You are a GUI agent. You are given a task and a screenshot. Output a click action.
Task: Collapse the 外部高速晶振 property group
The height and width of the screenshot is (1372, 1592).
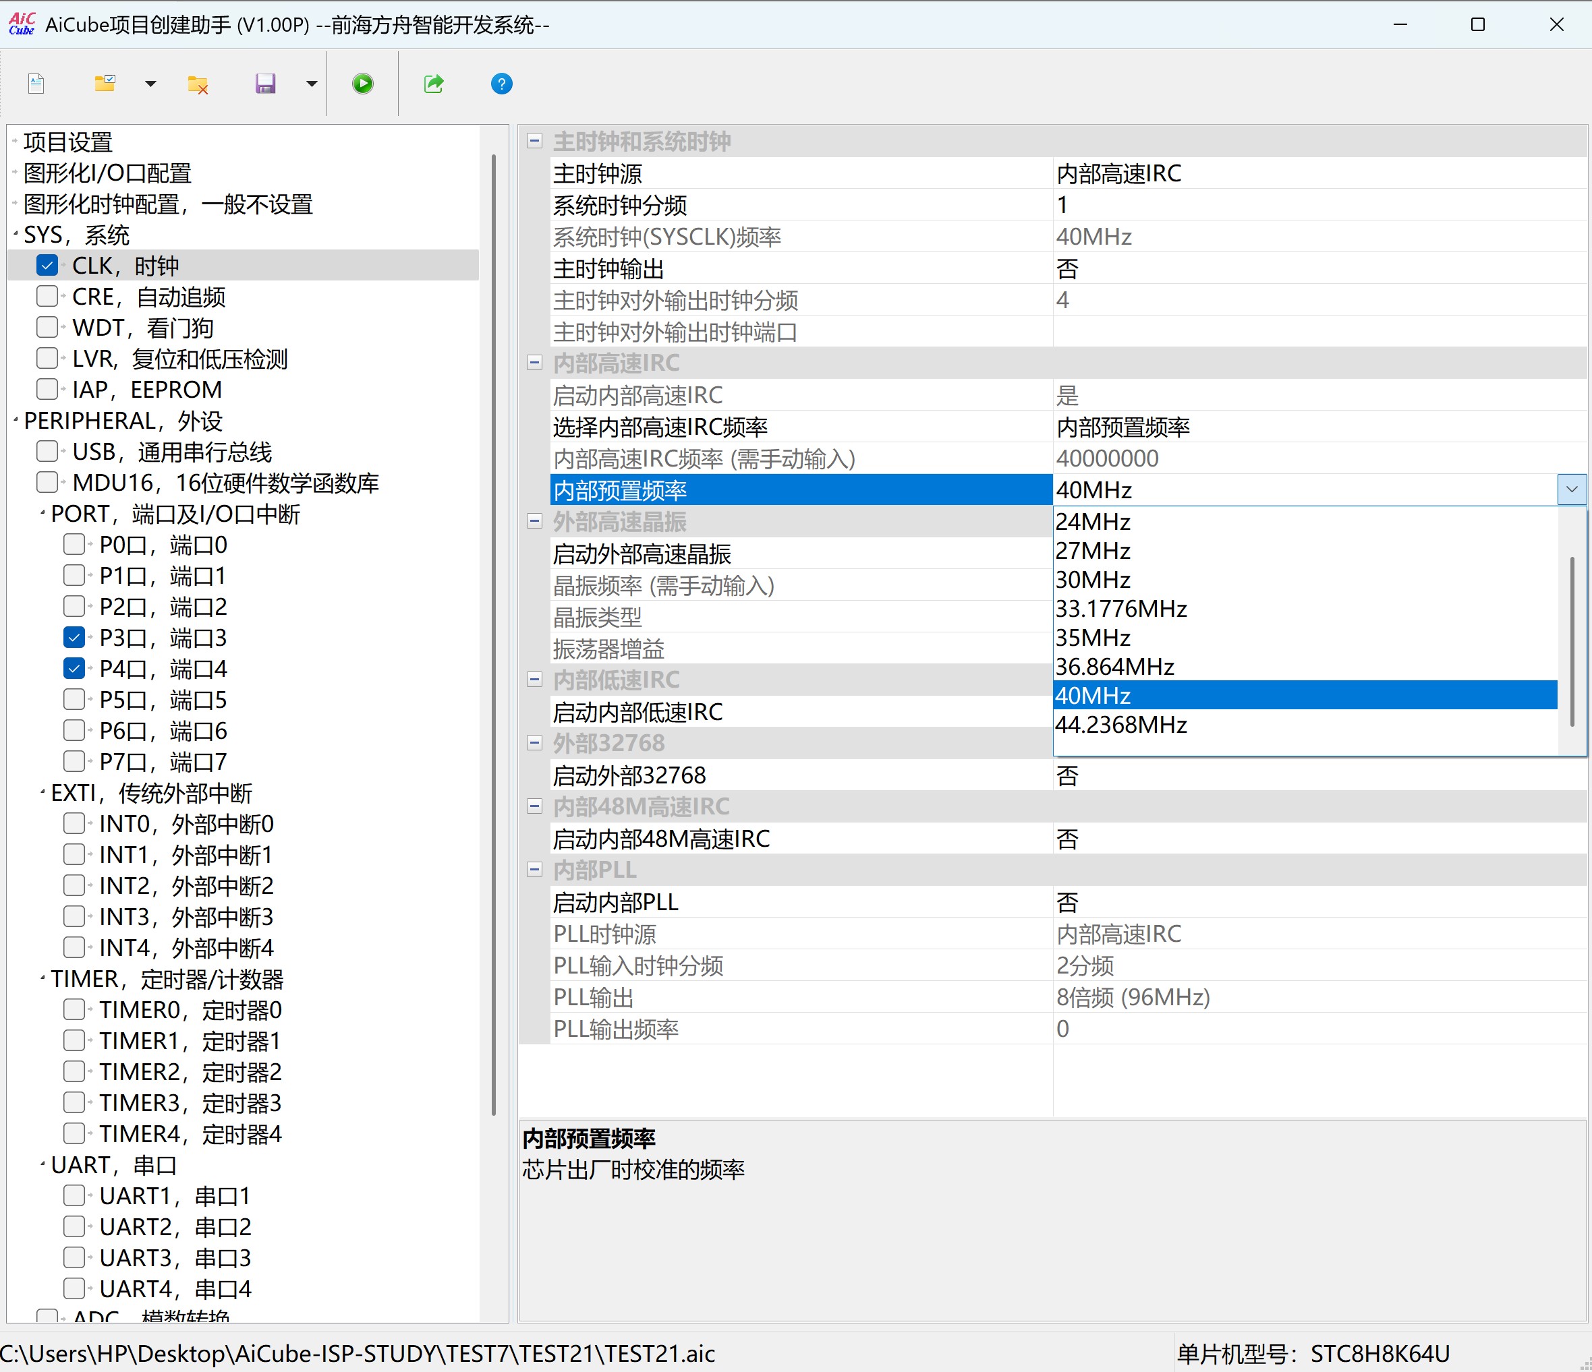[x=535, y=521]
